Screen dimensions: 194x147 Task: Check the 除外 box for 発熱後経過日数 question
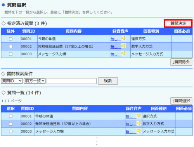pyautogui.click(x=11, y=46)
